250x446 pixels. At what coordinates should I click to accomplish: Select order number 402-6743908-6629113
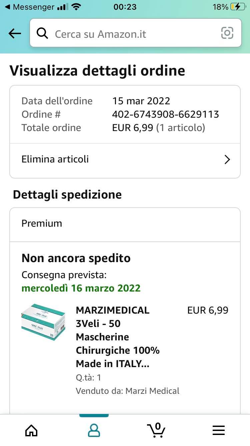[x=166, y=114]
